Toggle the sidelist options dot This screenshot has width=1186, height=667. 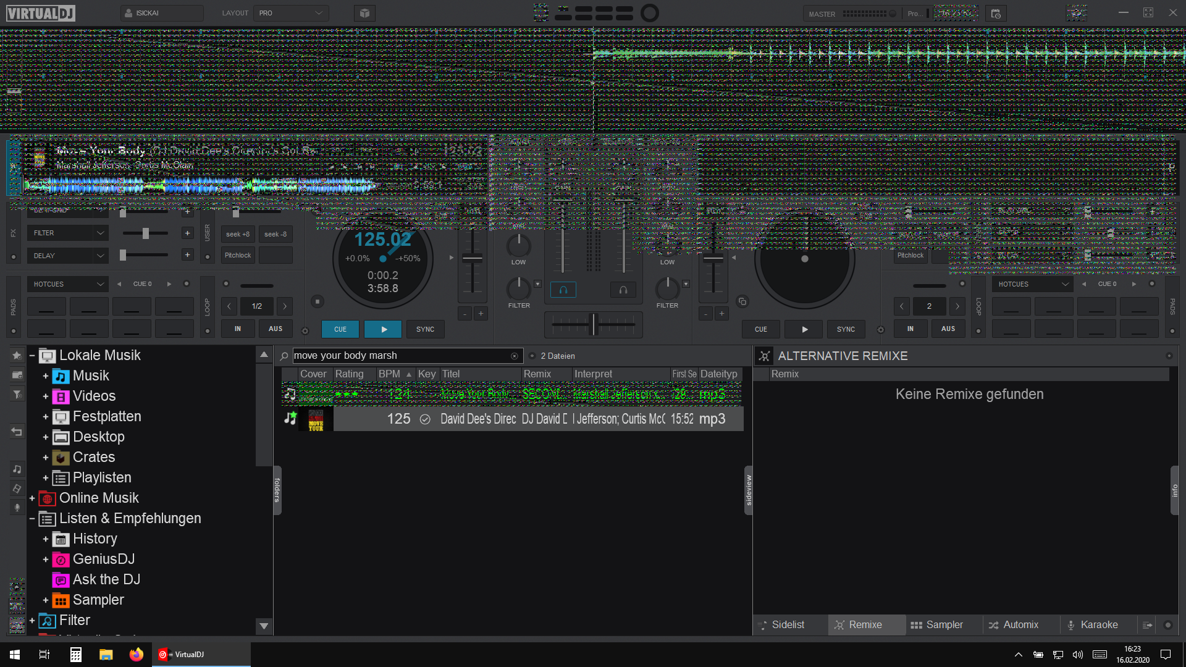click(1167, 625)
